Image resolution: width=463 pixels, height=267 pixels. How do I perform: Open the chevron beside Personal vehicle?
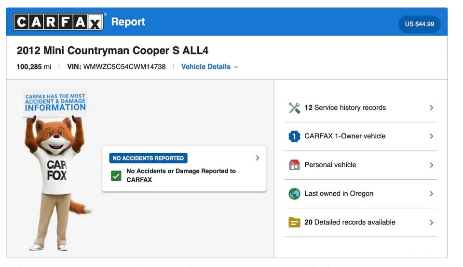[431, 165]
